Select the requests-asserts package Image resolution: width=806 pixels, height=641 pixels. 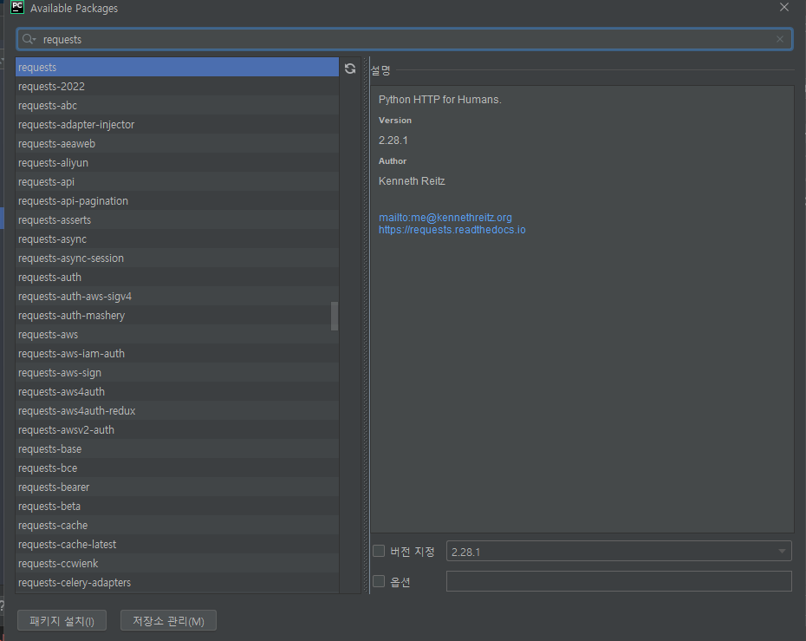177,219
